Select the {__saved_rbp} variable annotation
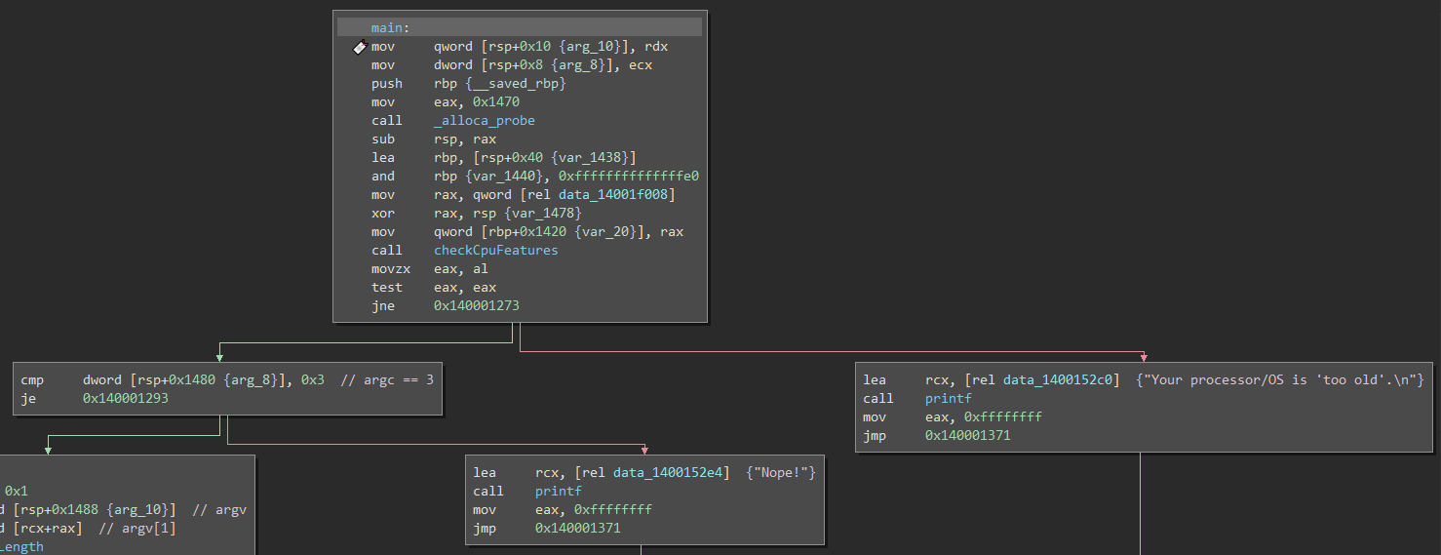1441x555 pixels. coord(516,84)
